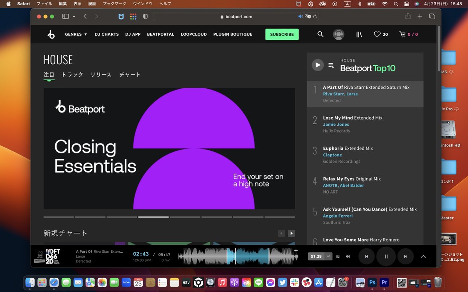Image resolution: width=468 pixels, height=292 pixels.
Task: Switch to the トラック tab
Action: (73, 74)
